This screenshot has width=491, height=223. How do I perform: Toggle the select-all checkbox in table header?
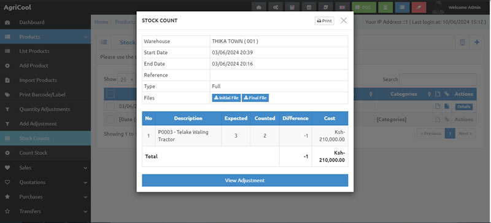[x=110, y=94]
